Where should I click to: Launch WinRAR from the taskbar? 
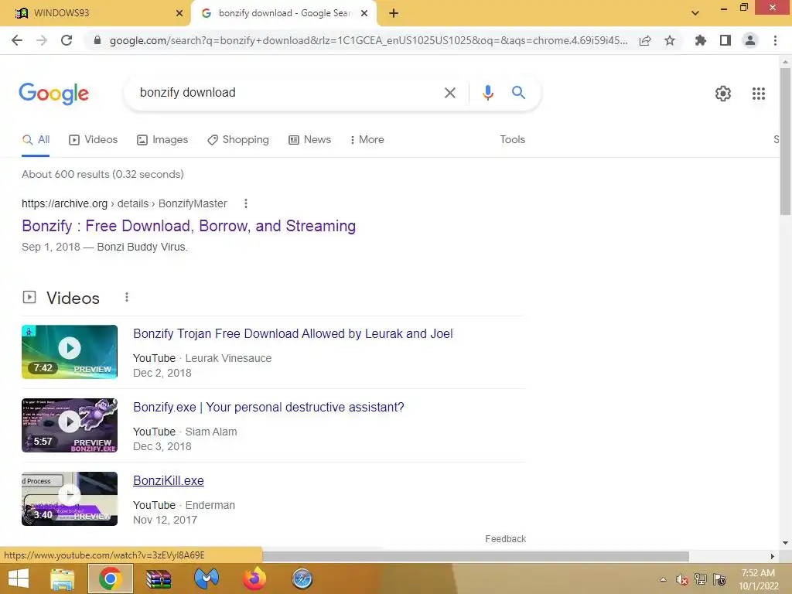(159, 579)
